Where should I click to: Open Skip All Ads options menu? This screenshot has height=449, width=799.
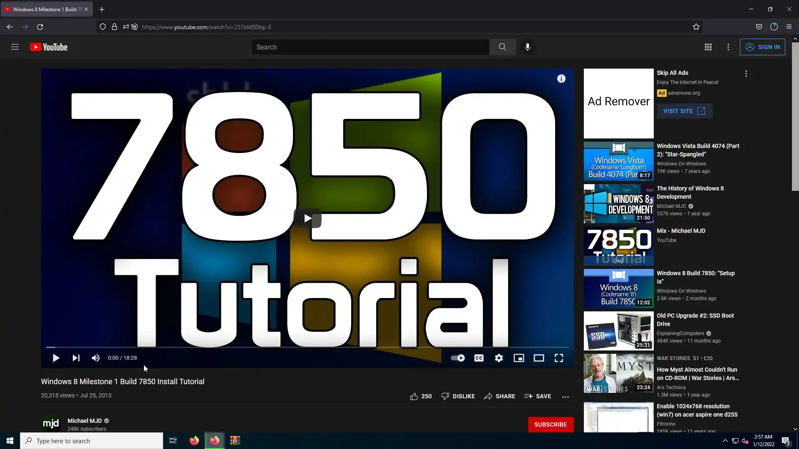(746, 74)
